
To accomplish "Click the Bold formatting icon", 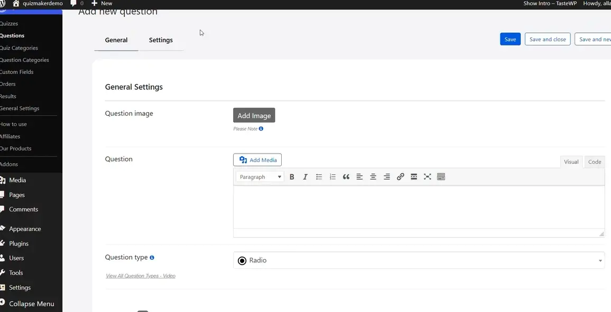I will pos(292,177).
